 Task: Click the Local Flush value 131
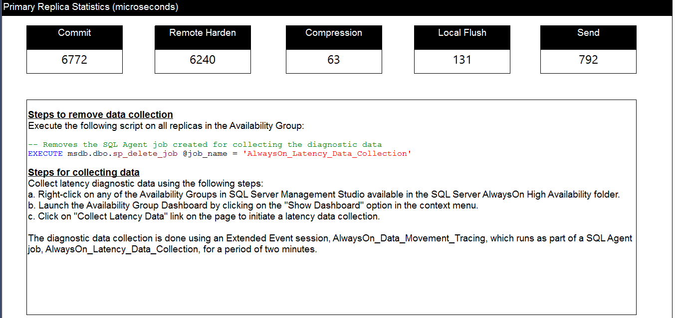(x=462, y=60)
